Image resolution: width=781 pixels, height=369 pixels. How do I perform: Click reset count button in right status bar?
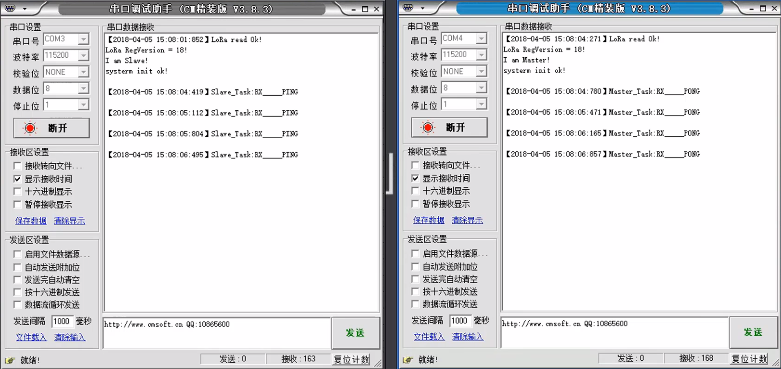[x=749, y=358]
